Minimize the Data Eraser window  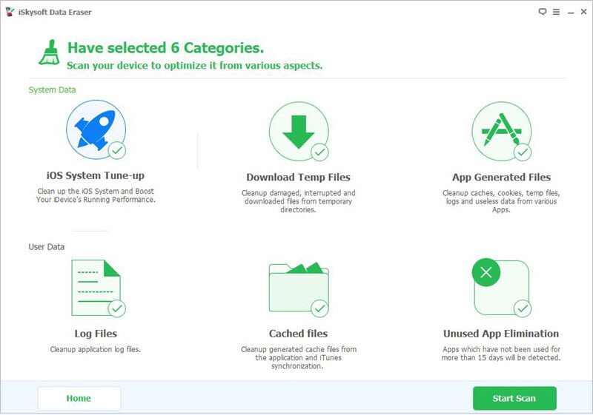click(x=571, y=13)
